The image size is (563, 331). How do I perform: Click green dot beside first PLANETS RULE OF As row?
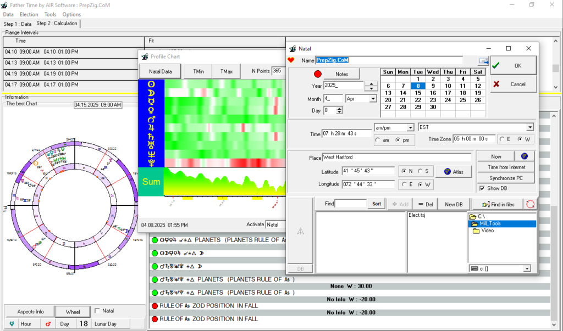point(154,240)
